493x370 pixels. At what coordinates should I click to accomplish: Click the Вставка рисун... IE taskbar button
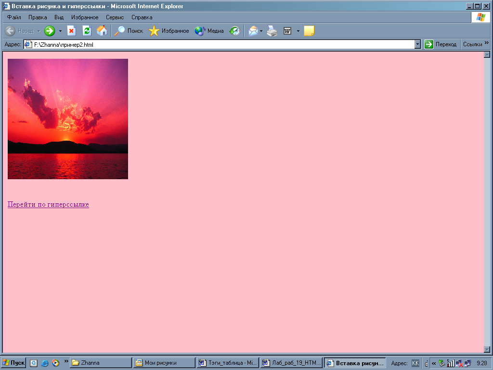tap(355, 363)
